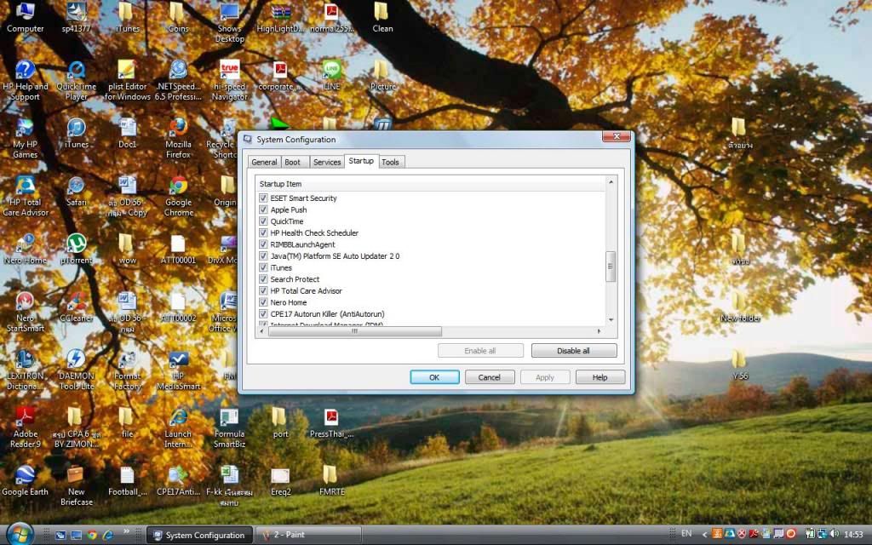This screenshot has height=545, width=872.
Task: Open the HP Help and Support icon
Action: point(25,80)
